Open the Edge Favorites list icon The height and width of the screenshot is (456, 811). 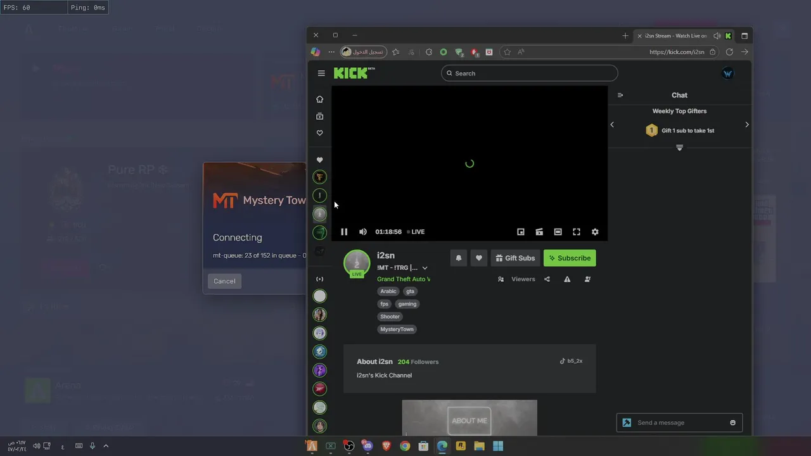[396, 52]
